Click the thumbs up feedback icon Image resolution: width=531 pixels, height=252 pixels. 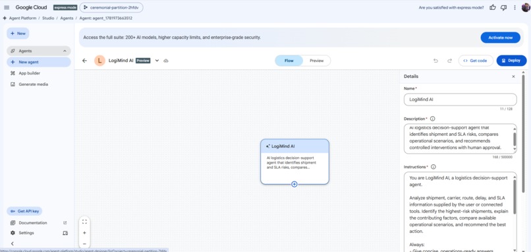click(493, 7)
